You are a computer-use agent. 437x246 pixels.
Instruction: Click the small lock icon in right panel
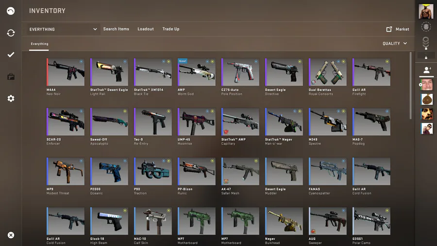(426, 57)
